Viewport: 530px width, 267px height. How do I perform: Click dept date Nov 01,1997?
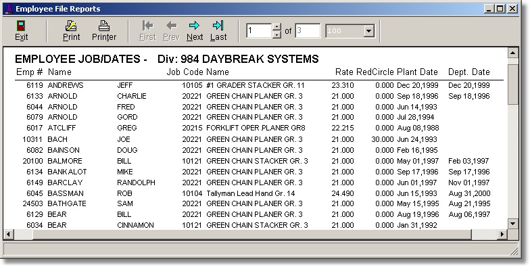tap(469, 183)
